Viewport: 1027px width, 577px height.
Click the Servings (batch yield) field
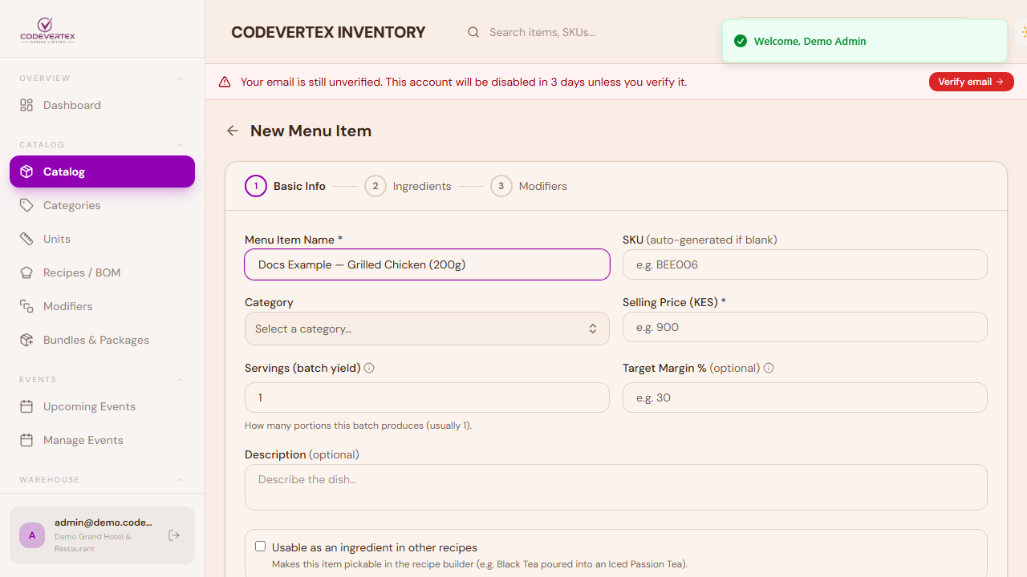click(427, 397)
